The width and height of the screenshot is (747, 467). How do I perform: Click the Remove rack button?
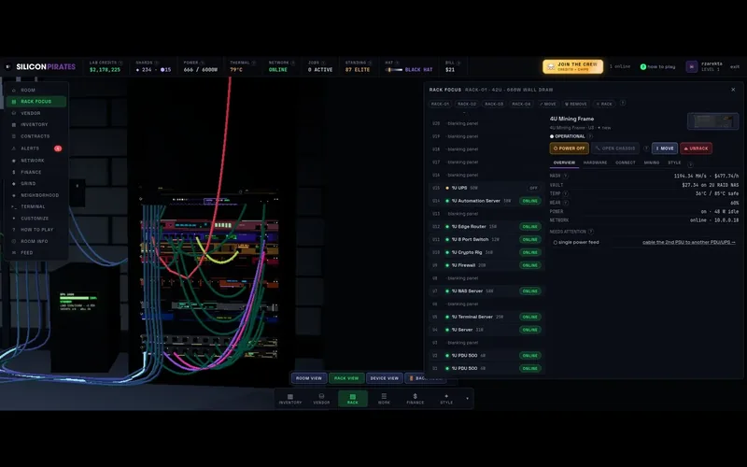pos(575,104)
